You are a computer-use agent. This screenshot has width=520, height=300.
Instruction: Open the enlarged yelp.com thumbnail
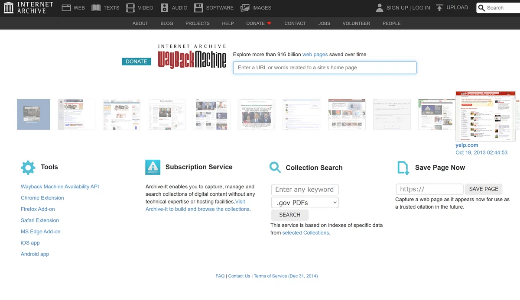coord(485,116)
